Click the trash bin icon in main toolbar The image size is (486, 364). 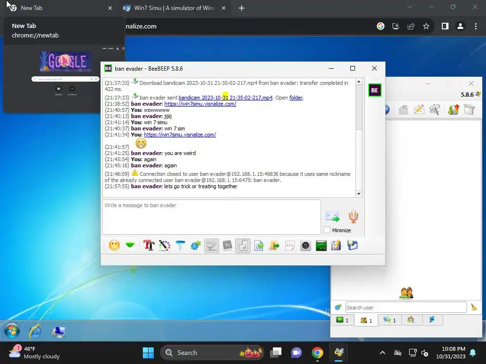469,109
